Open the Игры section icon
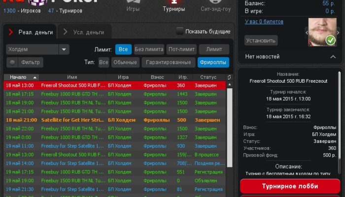This screenshot has width=345, height=197. [x=133, y=6]
